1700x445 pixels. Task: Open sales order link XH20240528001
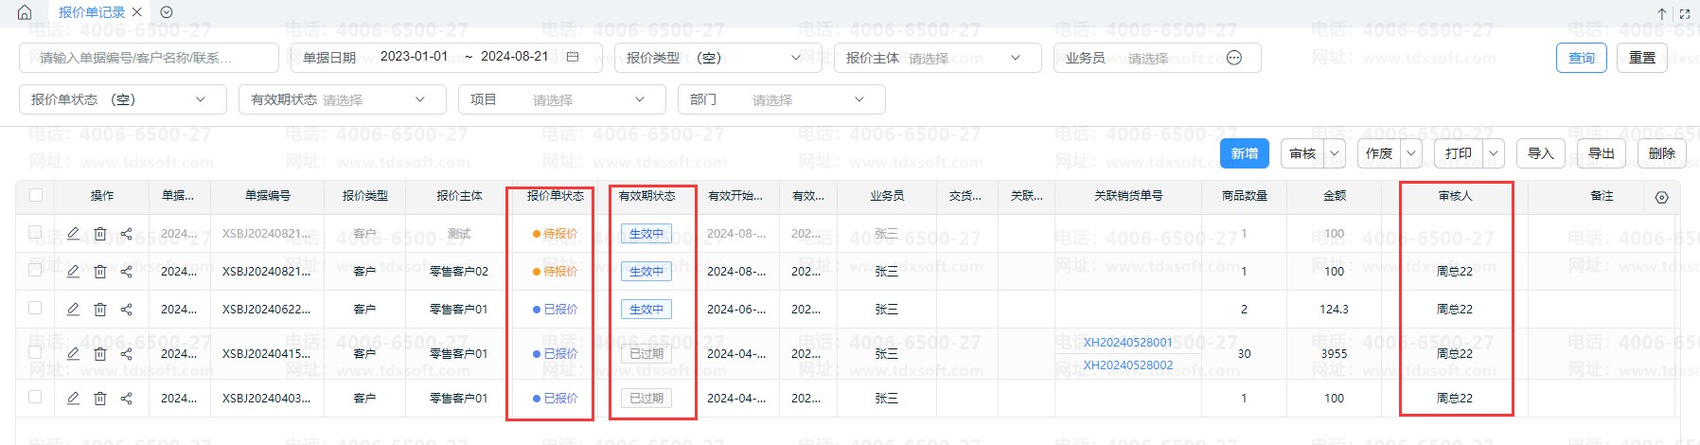tap(1127, 343)
